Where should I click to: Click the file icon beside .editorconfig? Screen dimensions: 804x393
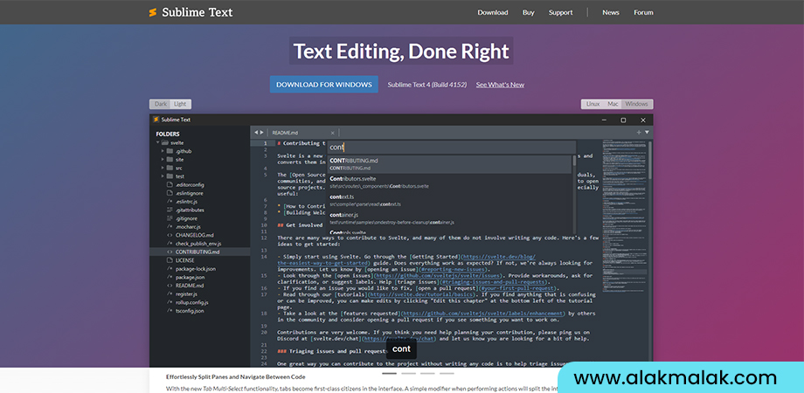pos(170,184)
